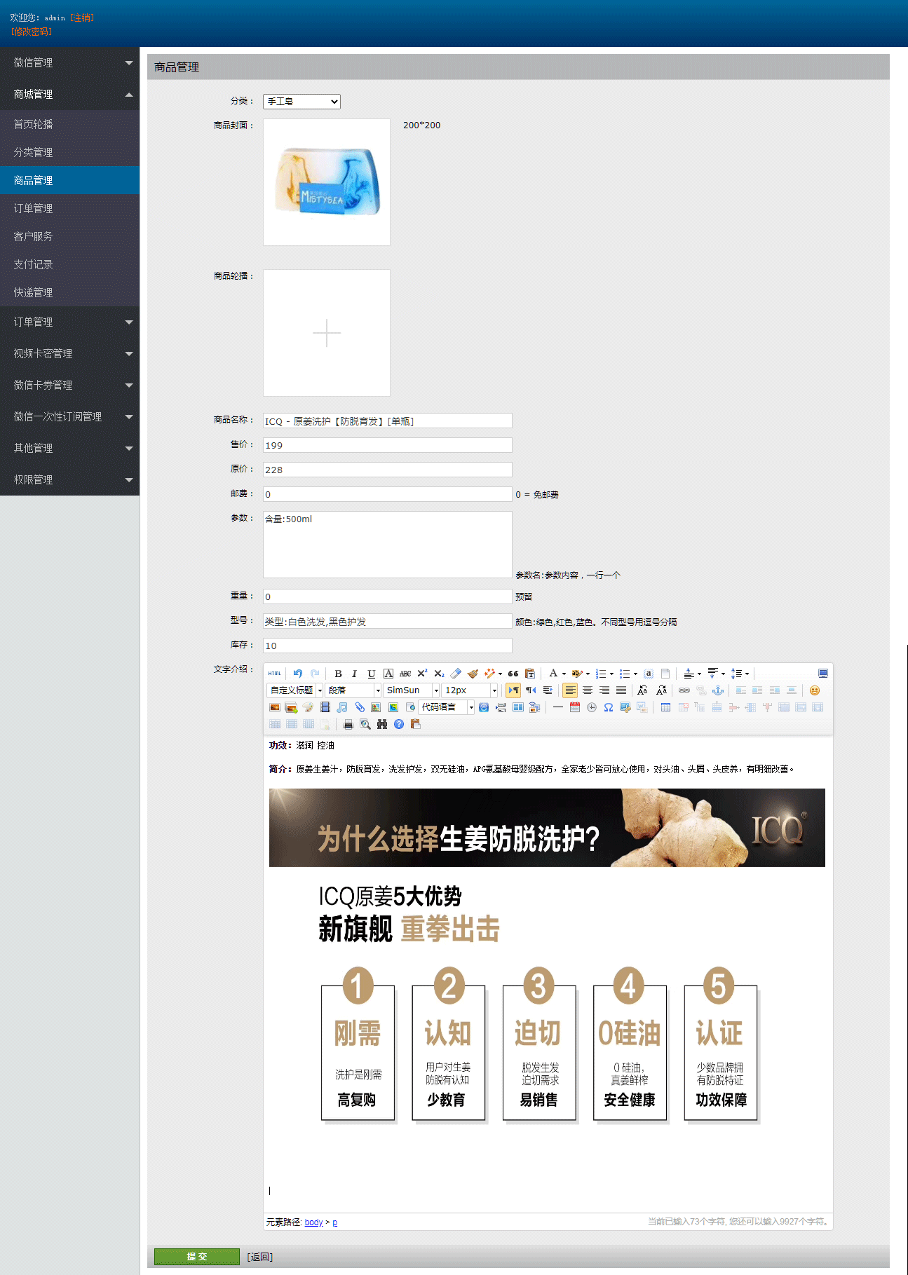Insert current time with the clock icon
This screenshot has width=908, height=1275.
(x=592, y=707)
